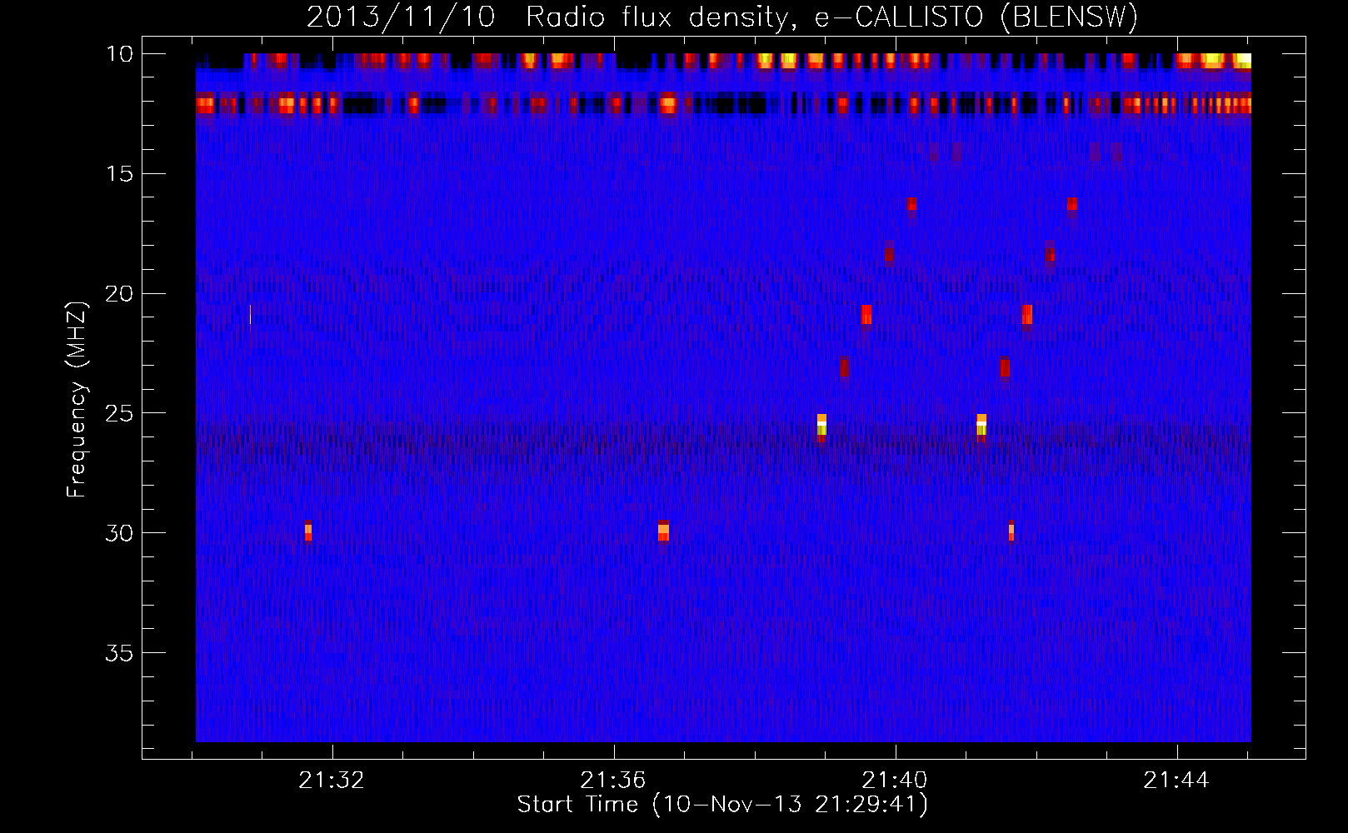Screen dimensions: 1348x833
Task: Click the 30 MHz burst before 21:32
Action: pos(308,531)
